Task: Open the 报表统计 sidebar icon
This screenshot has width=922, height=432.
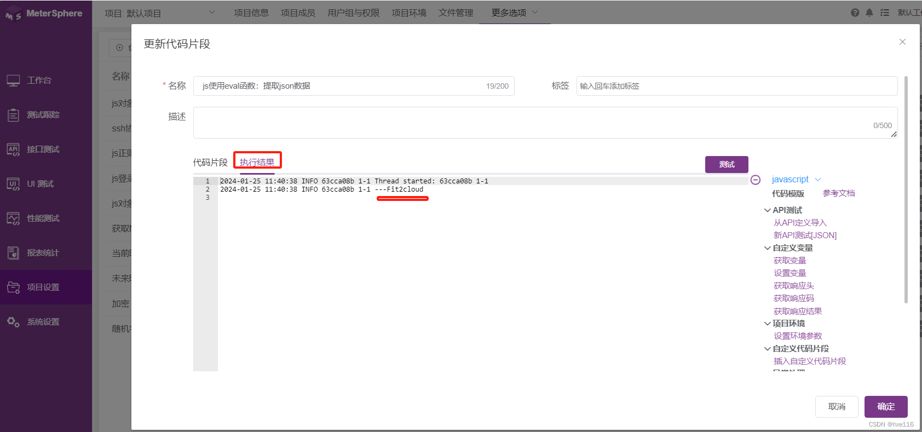Action: (13, 253)
